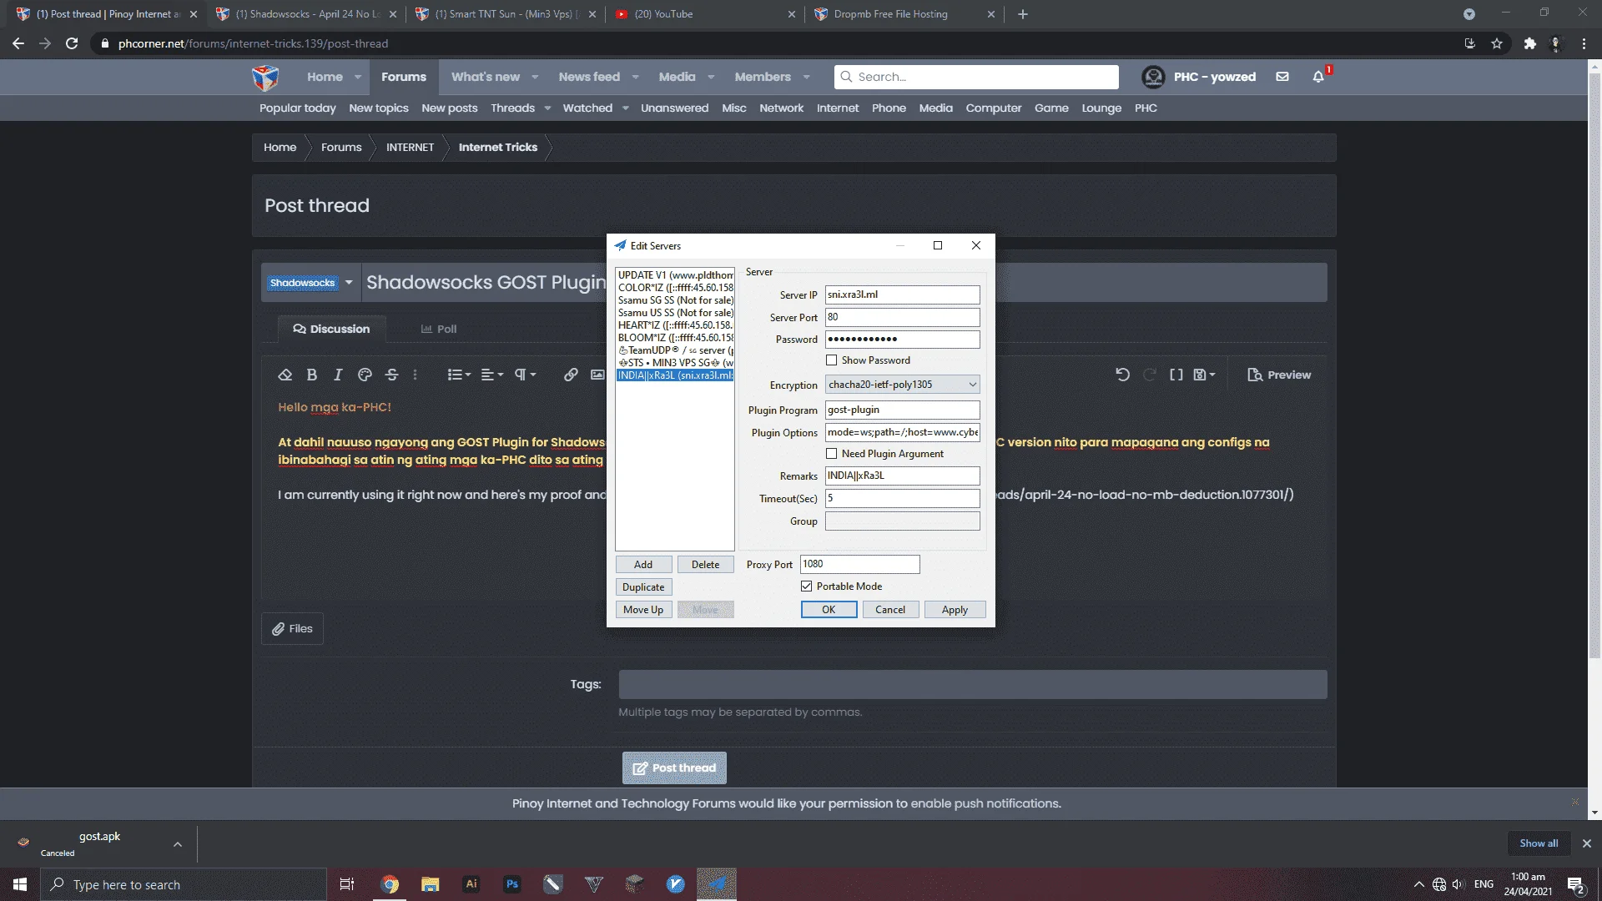Viewport: 1602px width, 901px height.
Task: Open Chrome from the taskbar
Action: tap(390, 884)
